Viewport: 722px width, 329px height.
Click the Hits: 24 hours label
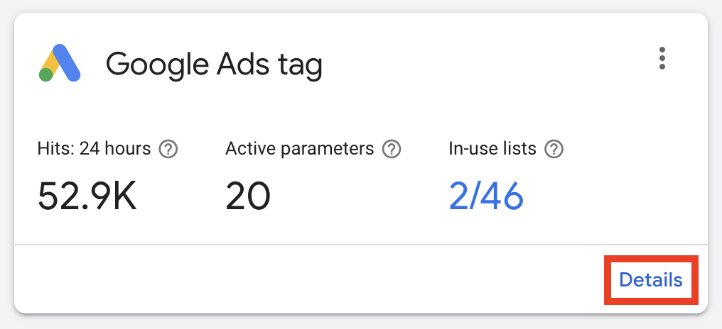[x=94, y=149]
